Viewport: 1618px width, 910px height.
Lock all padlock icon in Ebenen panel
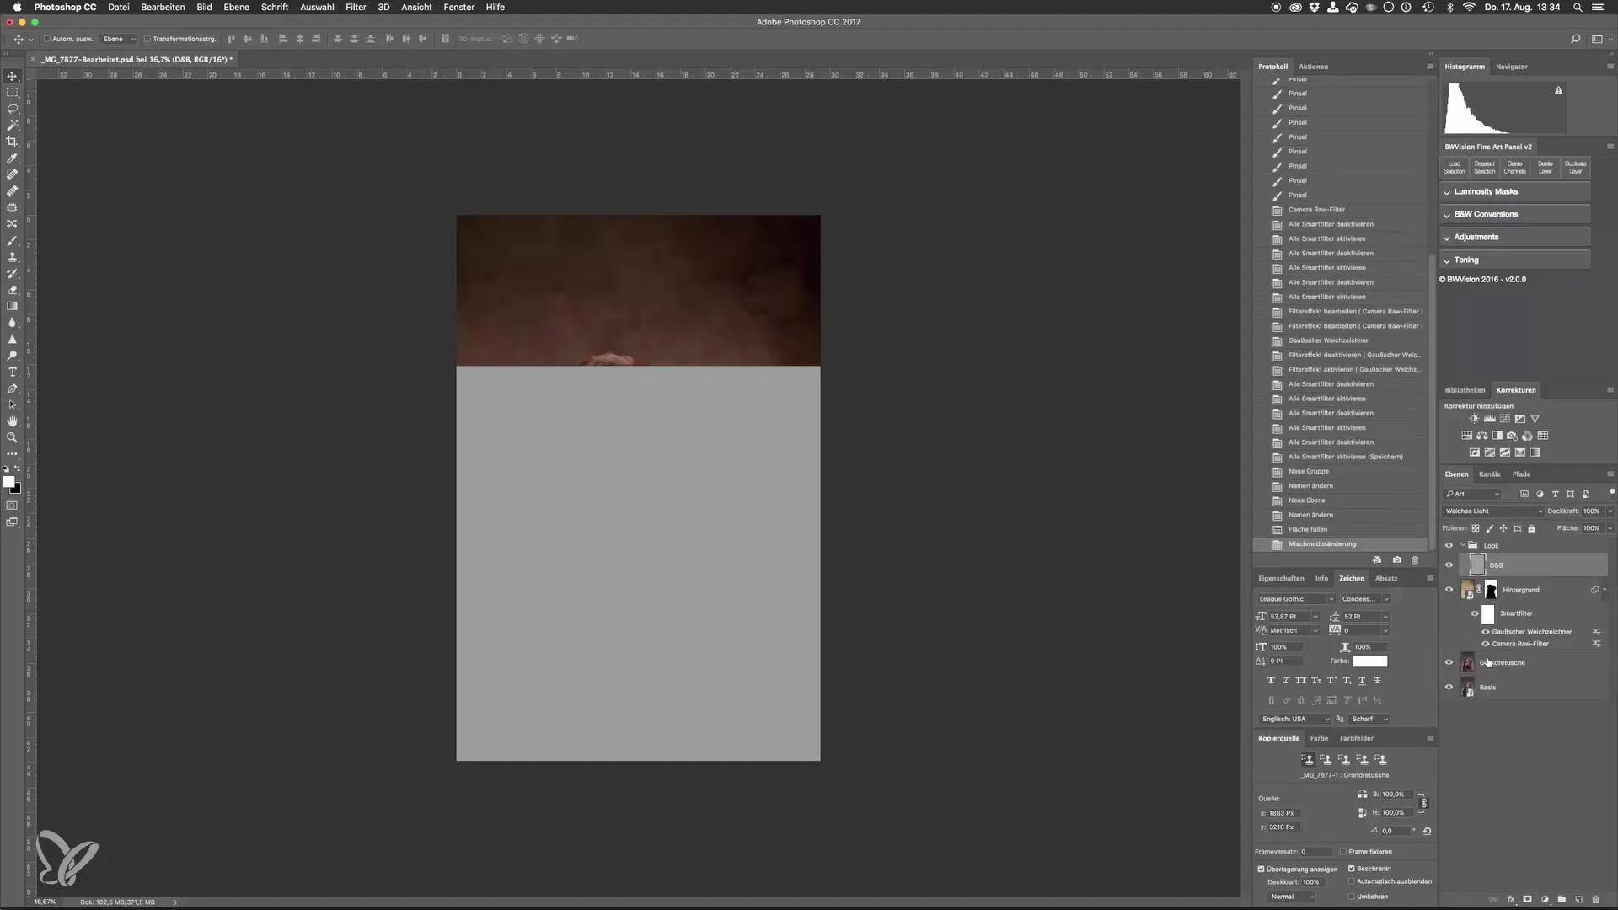click(x=1531, y=528)
